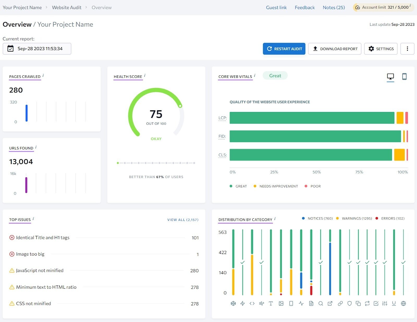Go to Your Project Name breadcrumb
Image resolution: width=417 pixels, height=322 pixels.
22,8
